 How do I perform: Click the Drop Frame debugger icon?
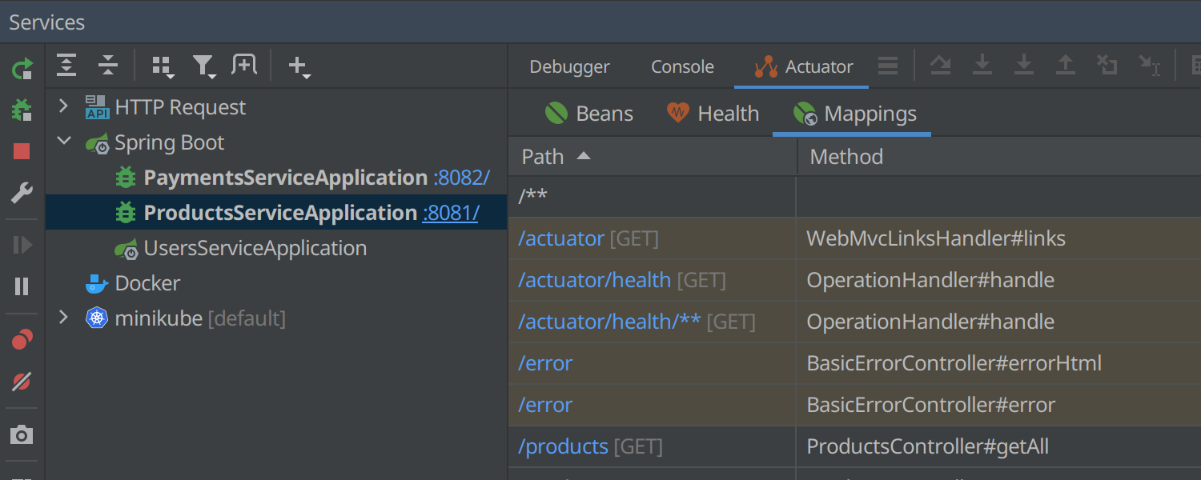tap(1107, 66)
